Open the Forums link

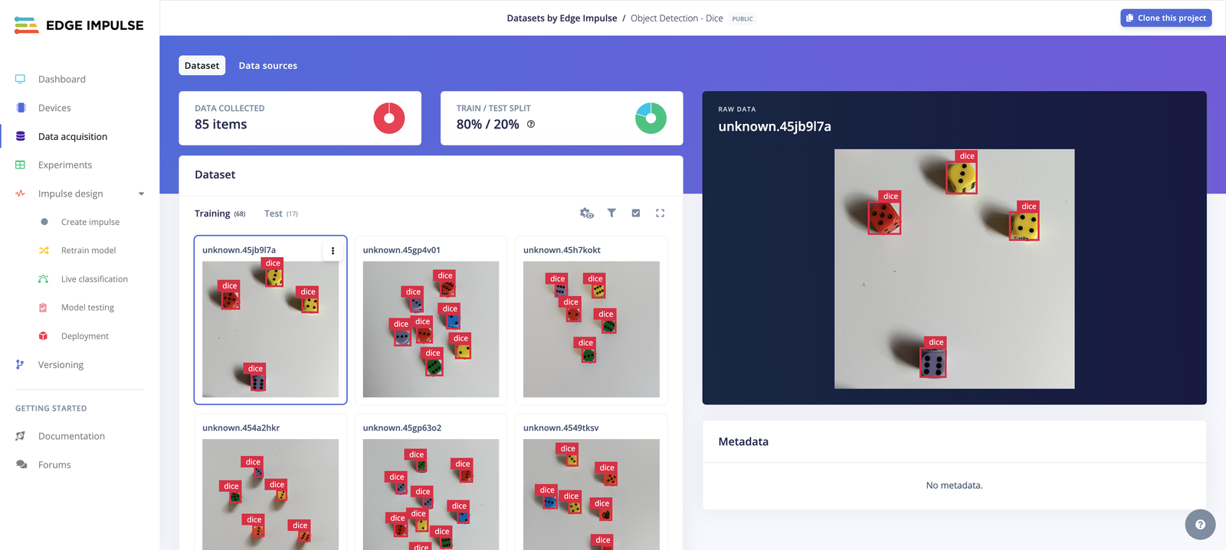[x=54, y=464]
